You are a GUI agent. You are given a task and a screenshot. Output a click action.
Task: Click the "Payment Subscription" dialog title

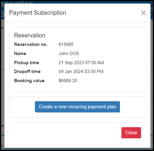pyautogui.click(x=38, y=13)
